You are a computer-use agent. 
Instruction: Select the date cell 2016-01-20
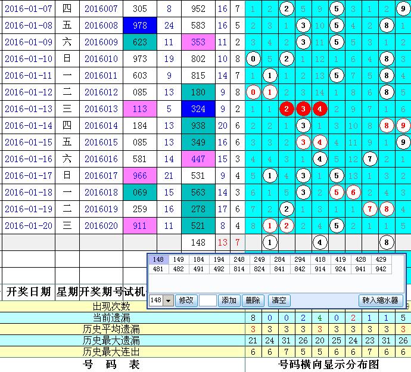[29, 225]
